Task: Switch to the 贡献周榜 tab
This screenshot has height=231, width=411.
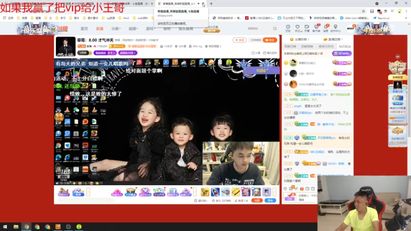Action: [307, 46]
